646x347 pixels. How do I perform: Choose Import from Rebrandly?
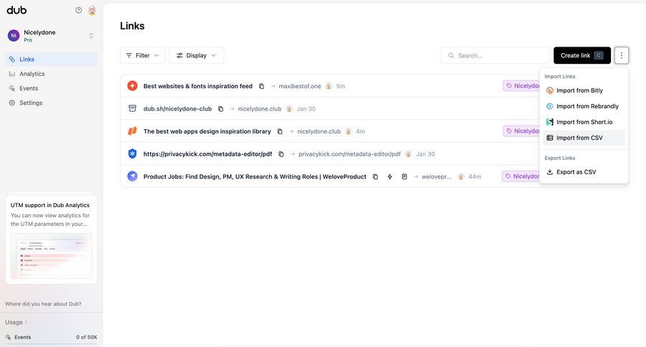coord(584,106)
